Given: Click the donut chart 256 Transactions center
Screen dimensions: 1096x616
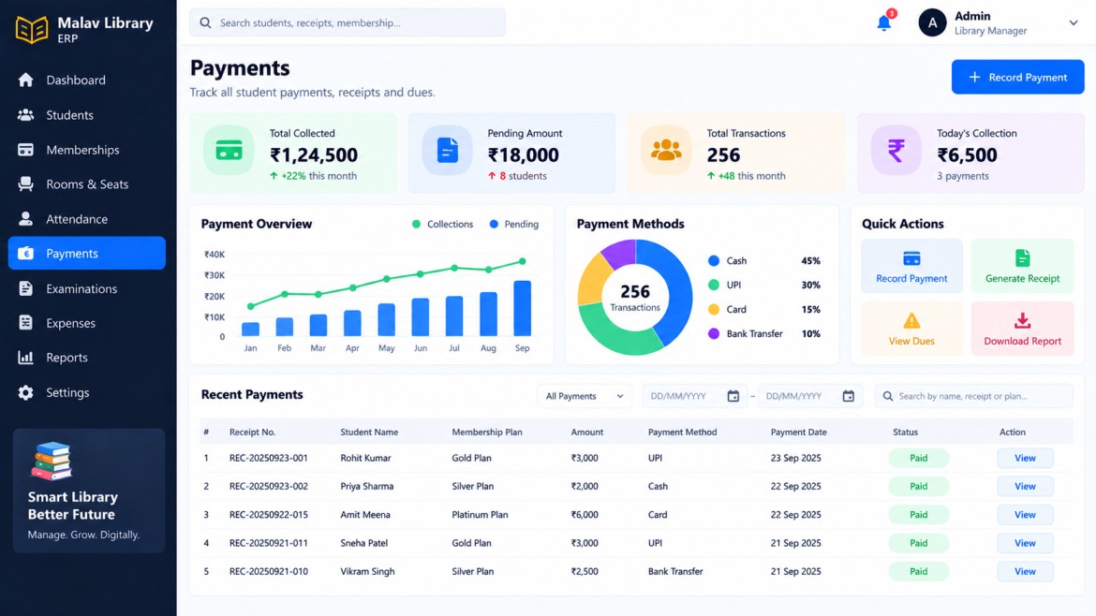Looking at the screenshot, I should point(635,298).
